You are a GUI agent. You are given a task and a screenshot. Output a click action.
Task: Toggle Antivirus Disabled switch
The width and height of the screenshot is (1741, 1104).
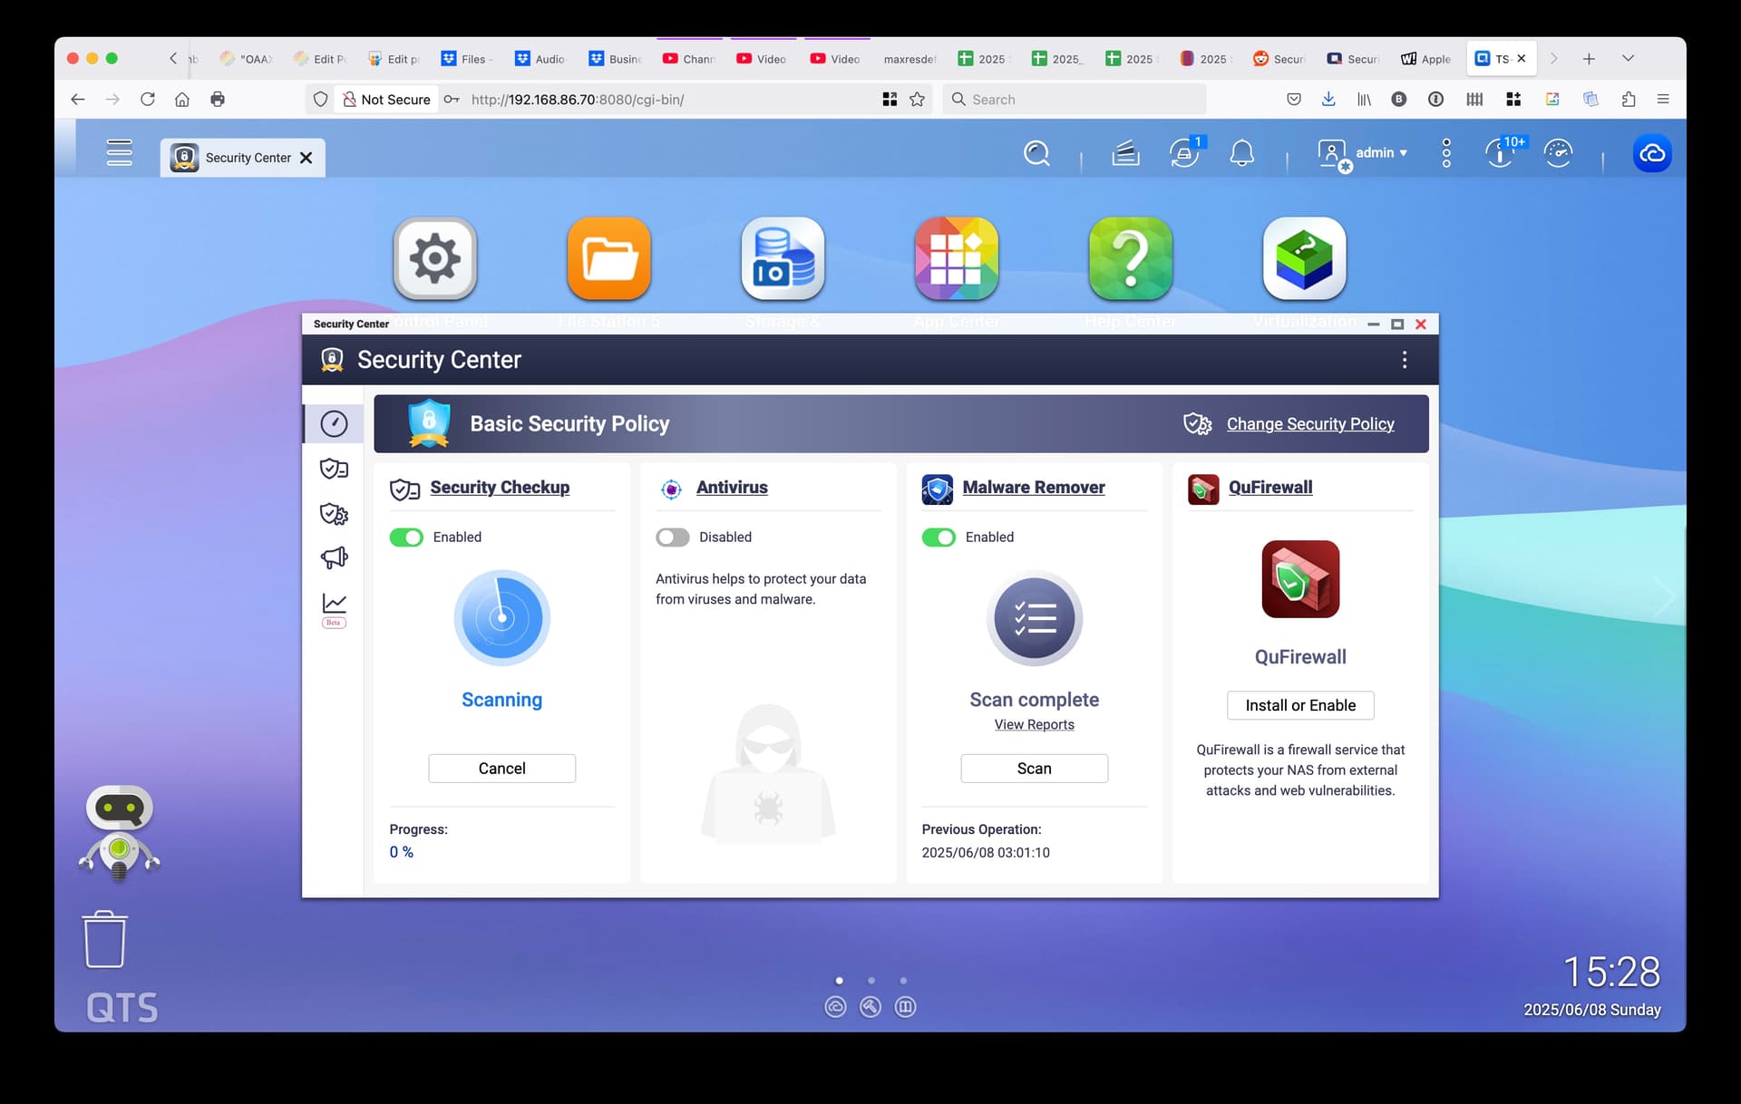pos(673,537)
